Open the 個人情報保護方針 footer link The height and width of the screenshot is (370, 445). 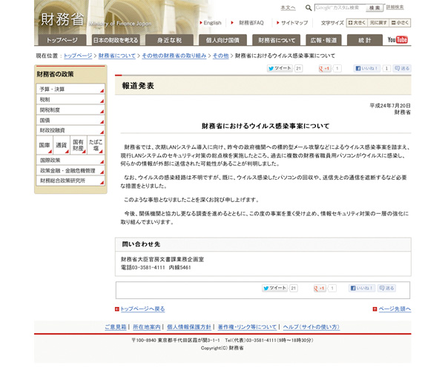point(189,326)
